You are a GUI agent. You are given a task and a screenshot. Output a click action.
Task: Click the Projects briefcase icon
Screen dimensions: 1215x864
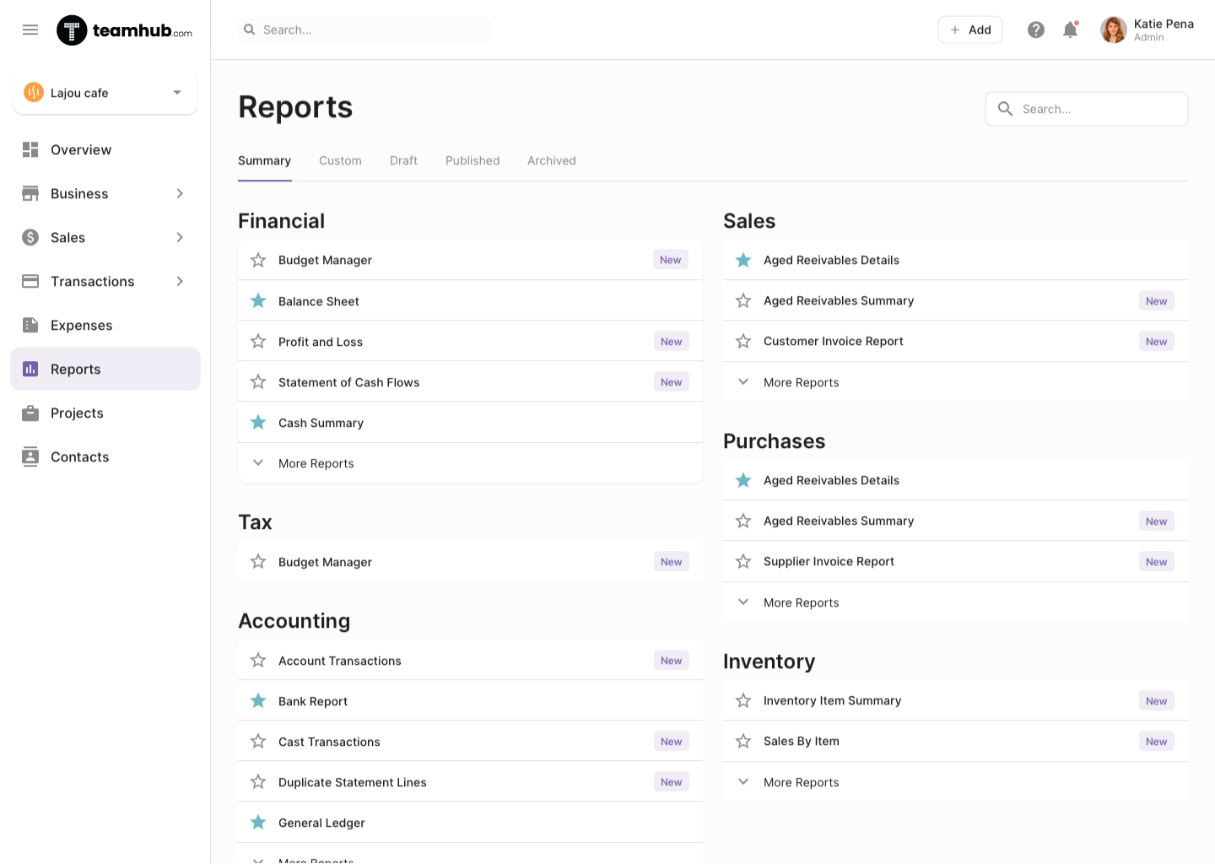(30, 413)
